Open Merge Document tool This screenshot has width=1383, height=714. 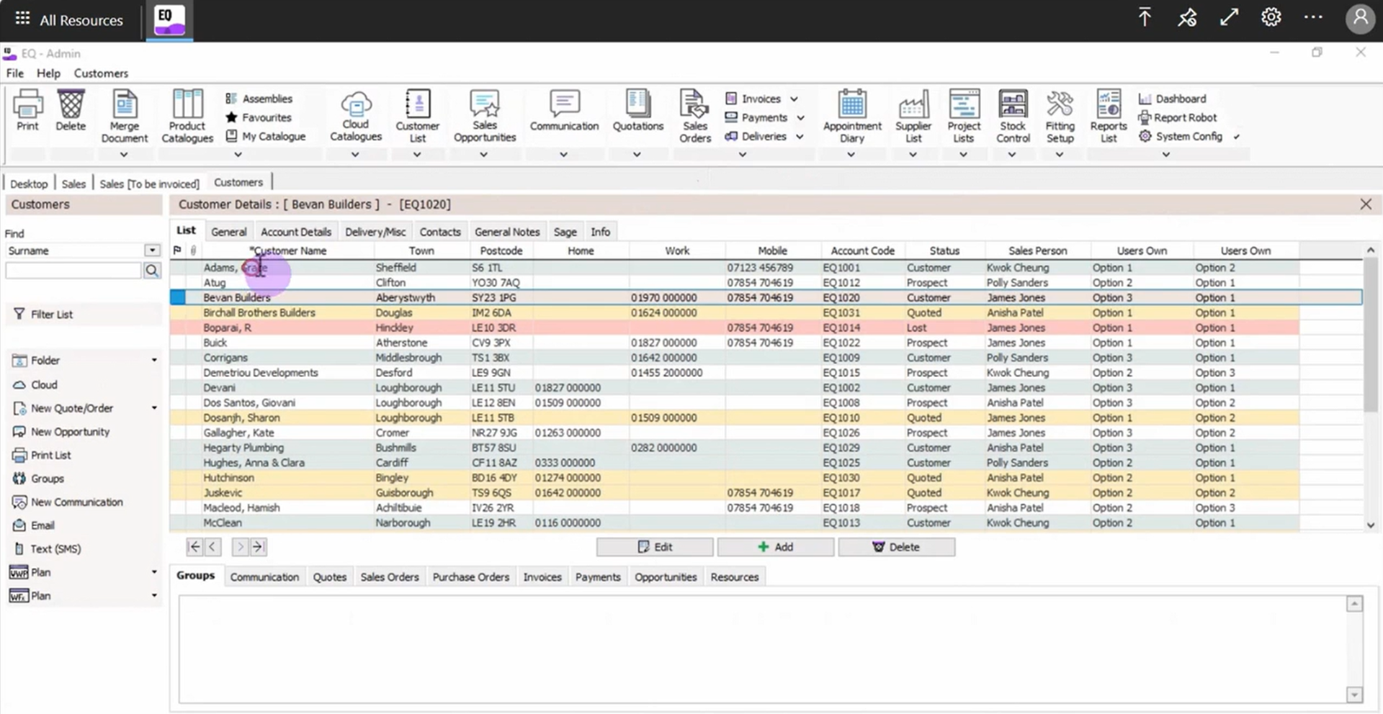coord(124,116)
